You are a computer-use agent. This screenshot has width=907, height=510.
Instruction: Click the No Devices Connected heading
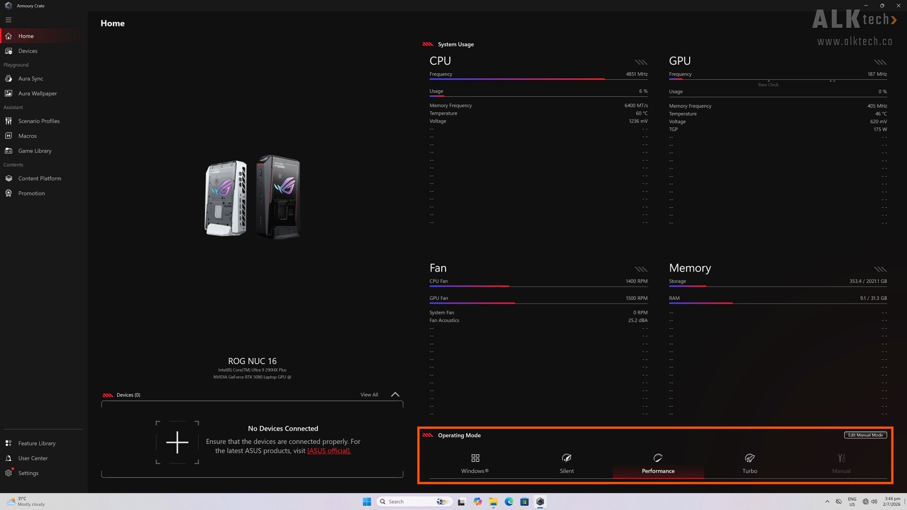(x=283, y=429)
